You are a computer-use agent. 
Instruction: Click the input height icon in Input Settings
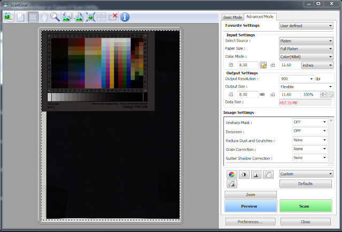[273, 65]
